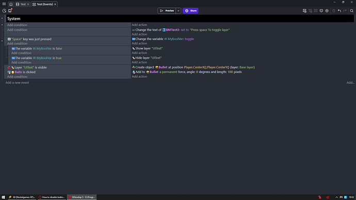The image size is (356, 200).
Task: Add condition to the first empty event
Action: (17, 25)
